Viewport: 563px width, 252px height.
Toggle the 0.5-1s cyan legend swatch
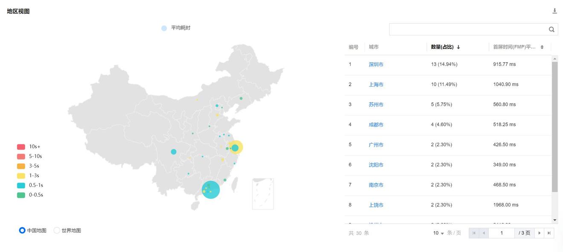pos(21,185)
